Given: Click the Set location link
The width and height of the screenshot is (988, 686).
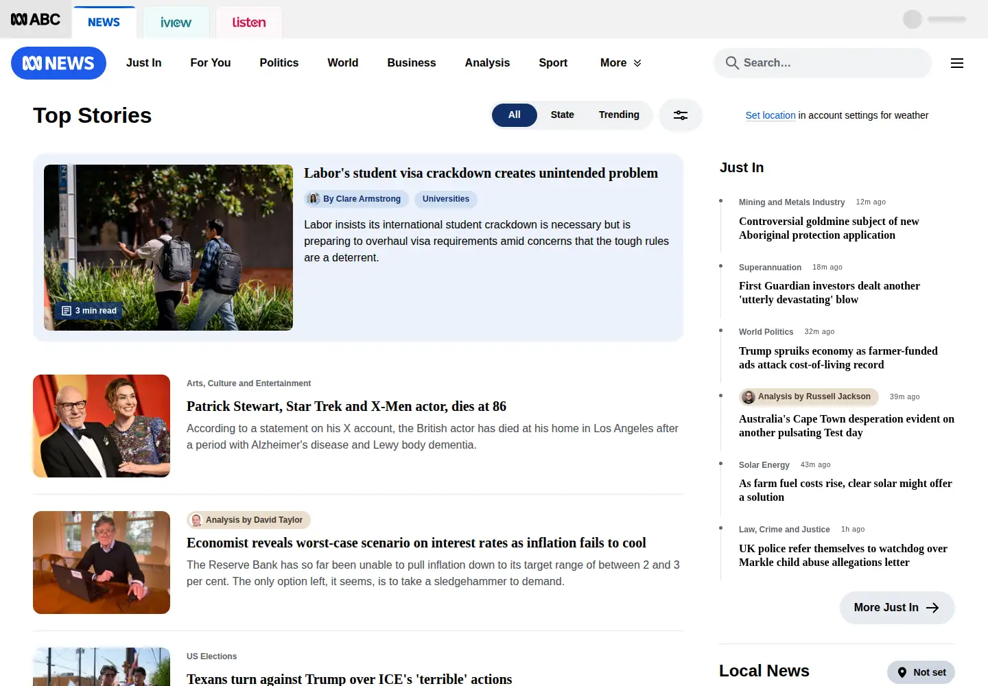Looking at the screenshot, I should (771, 115).
